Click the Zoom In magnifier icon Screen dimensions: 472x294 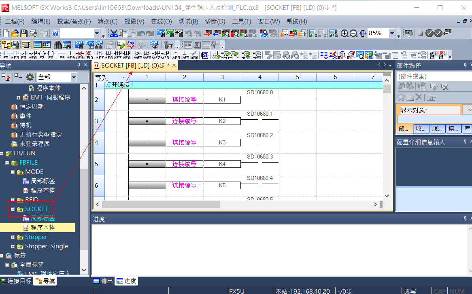(344, 34)
